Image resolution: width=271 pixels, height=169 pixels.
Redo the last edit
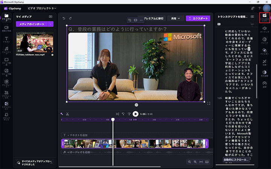click(70, 18)
